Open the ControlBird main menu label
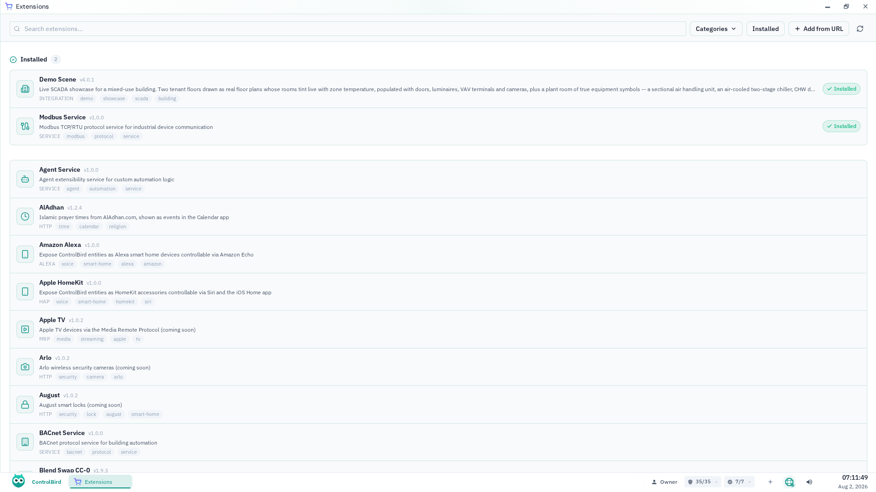This screenshot has height=492, width=876. click(x=47, y=482)
